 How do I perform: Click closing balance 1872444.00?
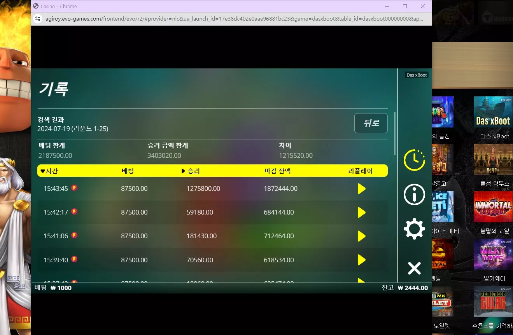pos(281,189)
